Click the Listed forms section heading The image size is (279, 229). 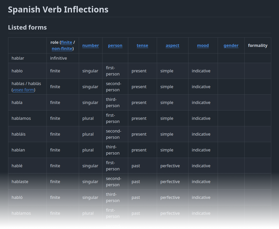click(x=27, y=27)
